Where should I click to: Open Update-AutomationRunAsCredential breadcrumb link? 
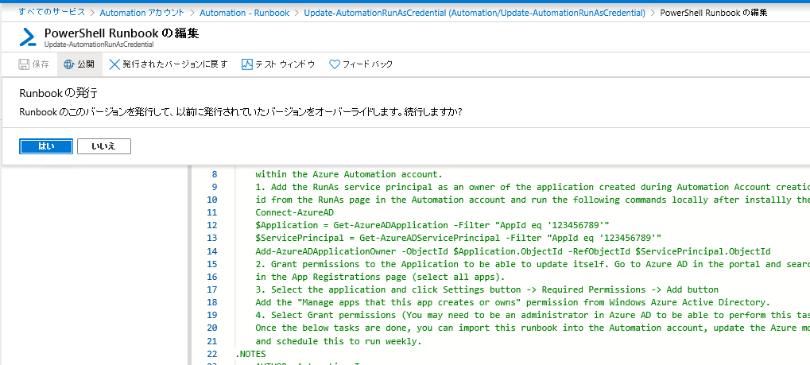coord(475,13)
